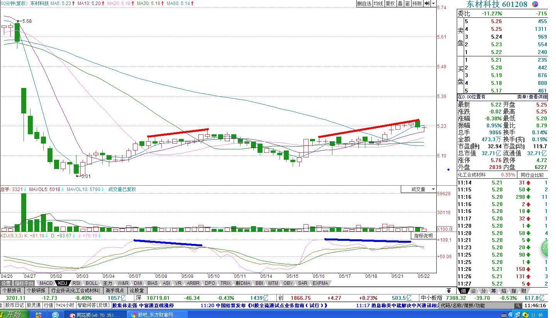The height and width of the screenshot is (318, 556).
Task: Switch indicator to RSI
Action: (76, 283)
